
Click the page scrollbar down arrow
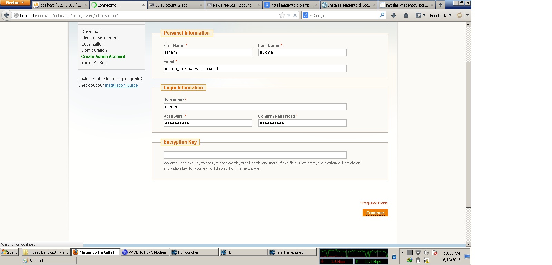(468, 244)
